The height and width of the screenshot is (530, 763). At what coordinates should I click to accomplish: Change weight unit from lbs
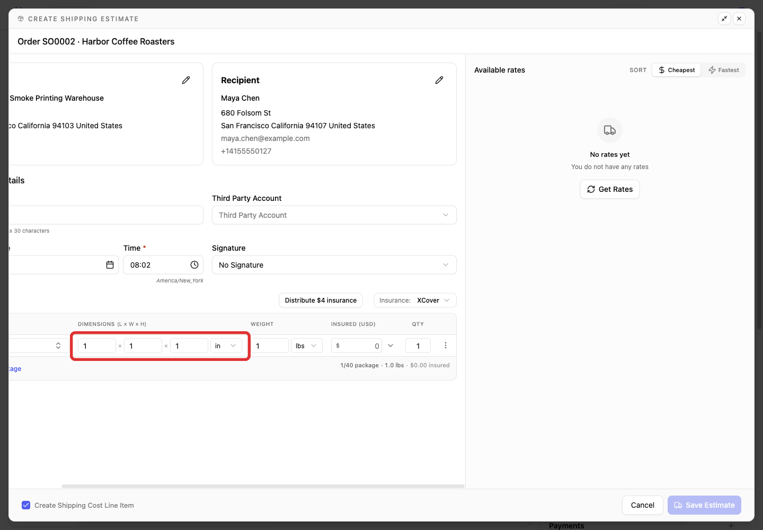pyautogui.click(x=307, y=346)
